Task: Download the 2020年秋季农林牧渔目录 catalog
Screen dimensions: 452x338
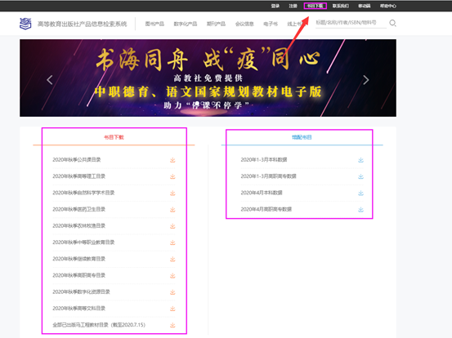Action: click(x=172, y=226)
